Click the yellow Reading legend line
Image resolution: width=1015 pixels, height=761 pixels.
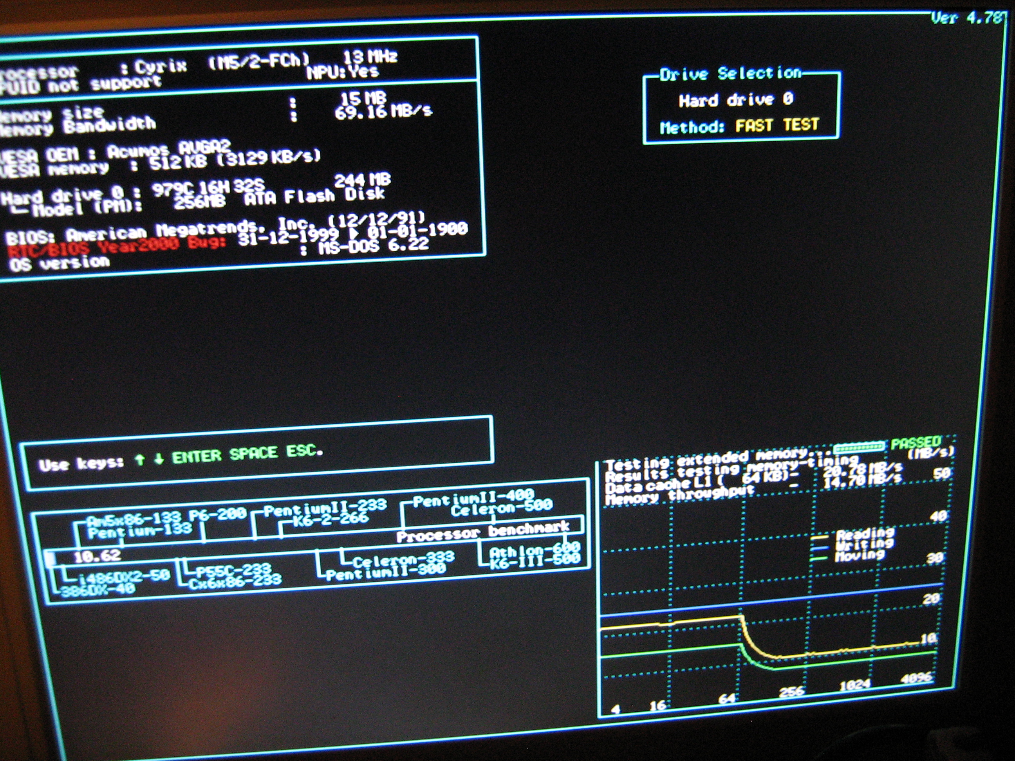[820, 537]
